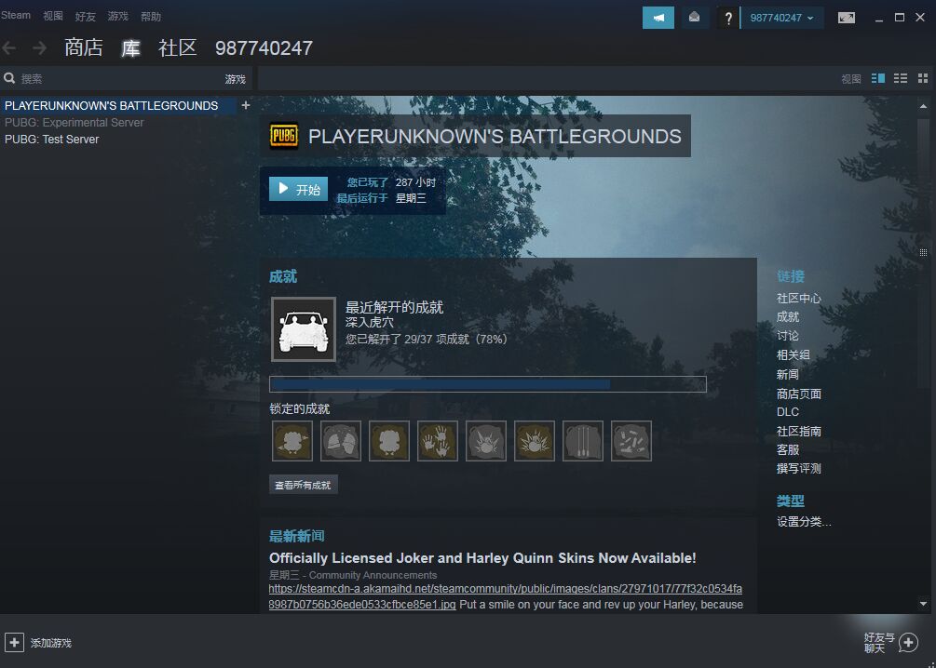
Task: Click the 成就 section heading
Action: click(x=283, y=276)
